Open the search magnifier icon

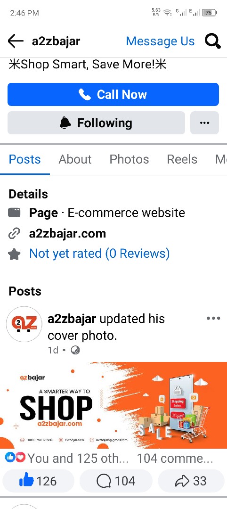(212, 41)
